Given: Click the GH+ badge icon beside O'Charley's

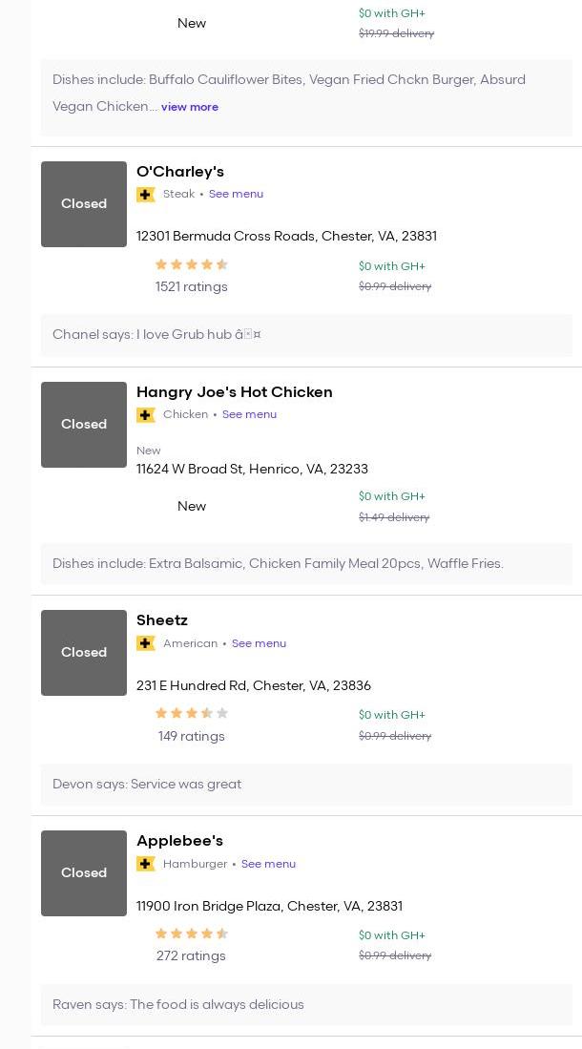Looking at the screenshot, I should click(x=146, y=195).
